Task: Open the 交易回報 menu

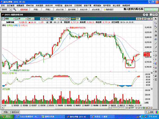Action: point(78,6)
